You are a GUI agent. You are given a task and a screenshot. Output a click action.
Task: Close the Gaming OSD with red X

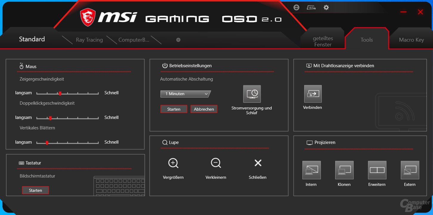(x=420, y=12)
